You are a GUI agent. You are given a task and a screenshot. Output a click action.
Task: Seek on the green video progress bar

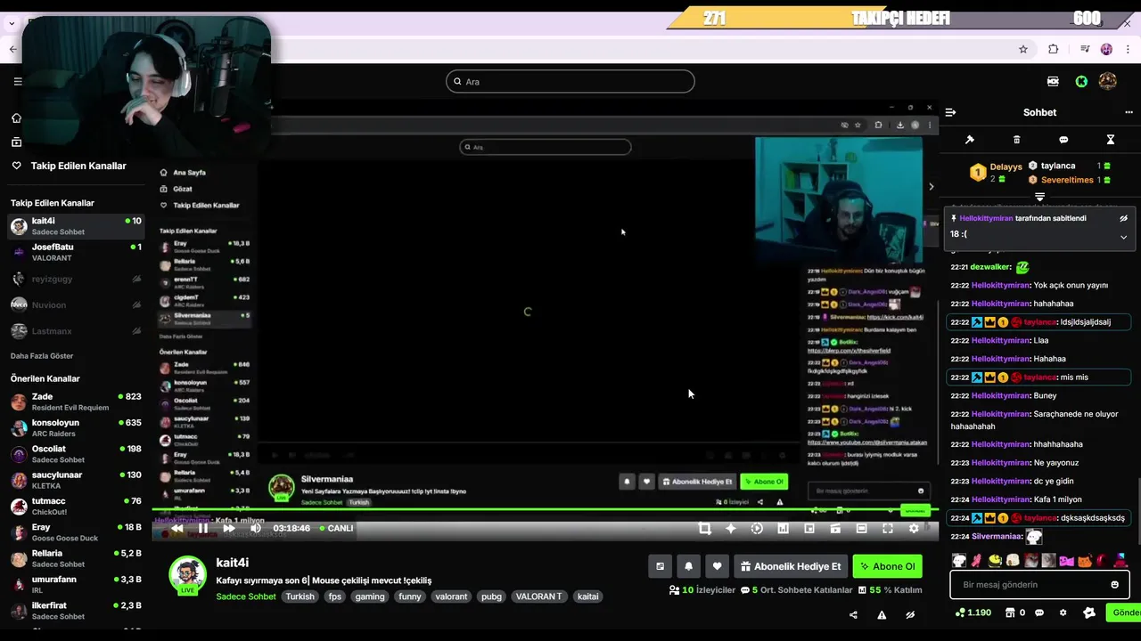click(x=545, y=510)
